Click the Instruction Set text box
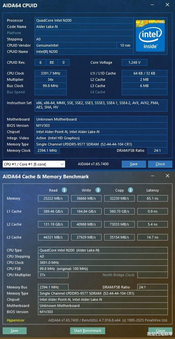175x339 pixels. click(101, 105)
